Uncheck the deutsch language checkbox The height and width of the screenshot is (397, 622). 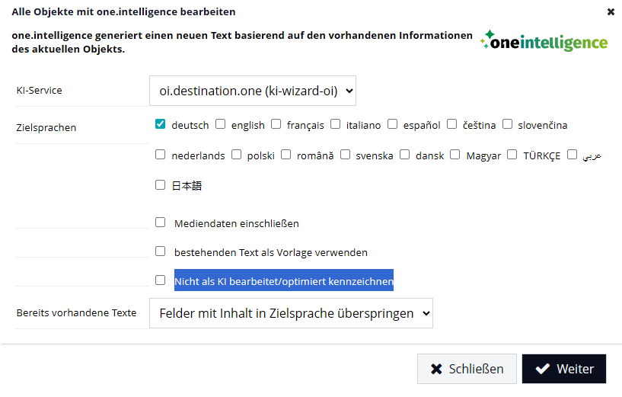pyautogui.click(x=161, y=124)
